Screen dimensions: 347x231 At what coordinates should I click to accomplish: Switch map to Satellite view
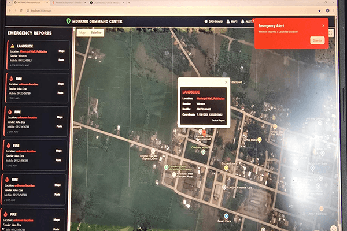(96, 33)
